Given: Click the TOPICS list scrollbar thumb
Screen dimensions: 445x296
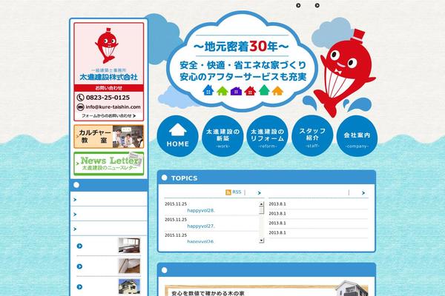Looking at the screenshot, I should tap(261, 210).
